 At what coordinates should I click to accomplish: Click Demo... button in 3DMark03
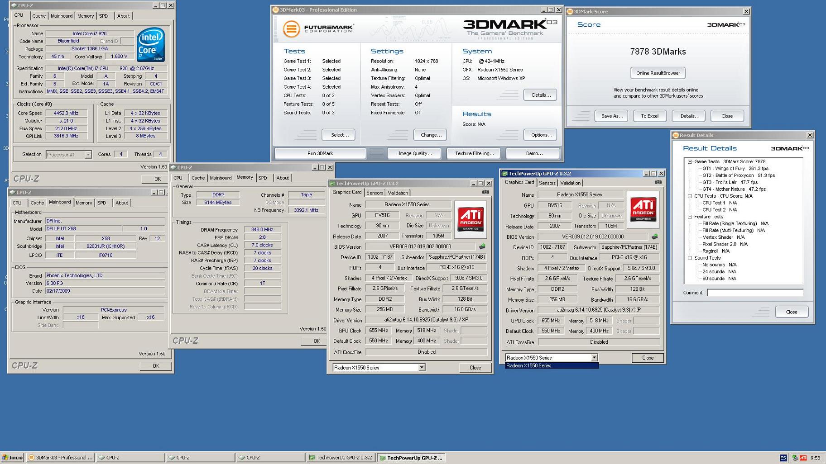533,153
